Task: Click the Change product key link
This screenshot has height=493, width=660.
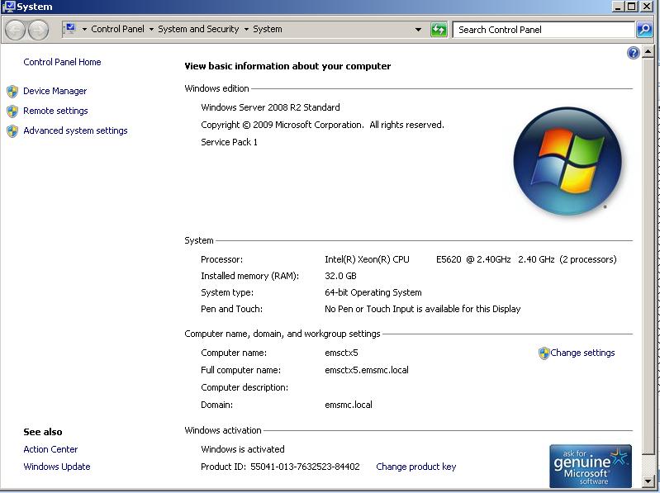Action: 415,467
